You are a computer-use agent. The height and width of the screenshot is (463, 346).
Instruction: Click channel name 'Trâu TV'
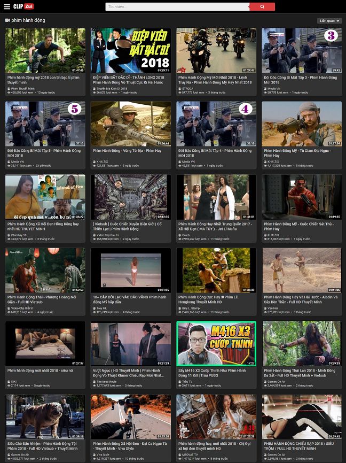pos(187,382)
